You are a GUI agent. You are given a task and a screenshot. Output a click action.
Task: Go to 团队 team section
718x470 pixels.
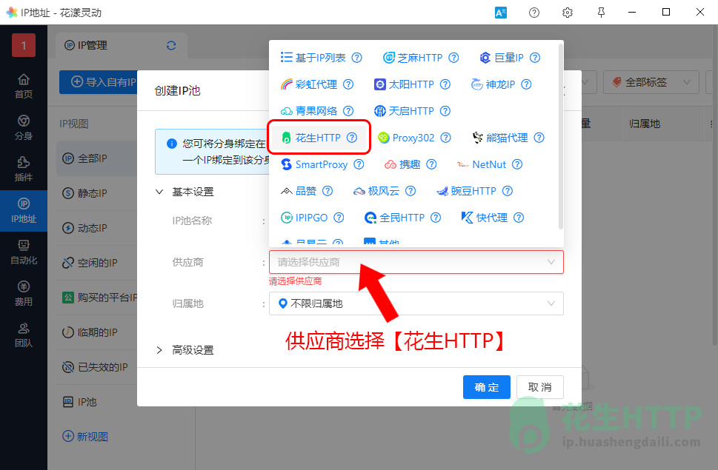pyautogui.click(x=24, y=335)
